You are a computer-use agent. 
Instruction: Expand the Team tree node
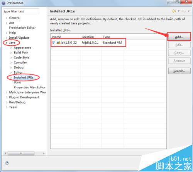click(x=7, y=107)
